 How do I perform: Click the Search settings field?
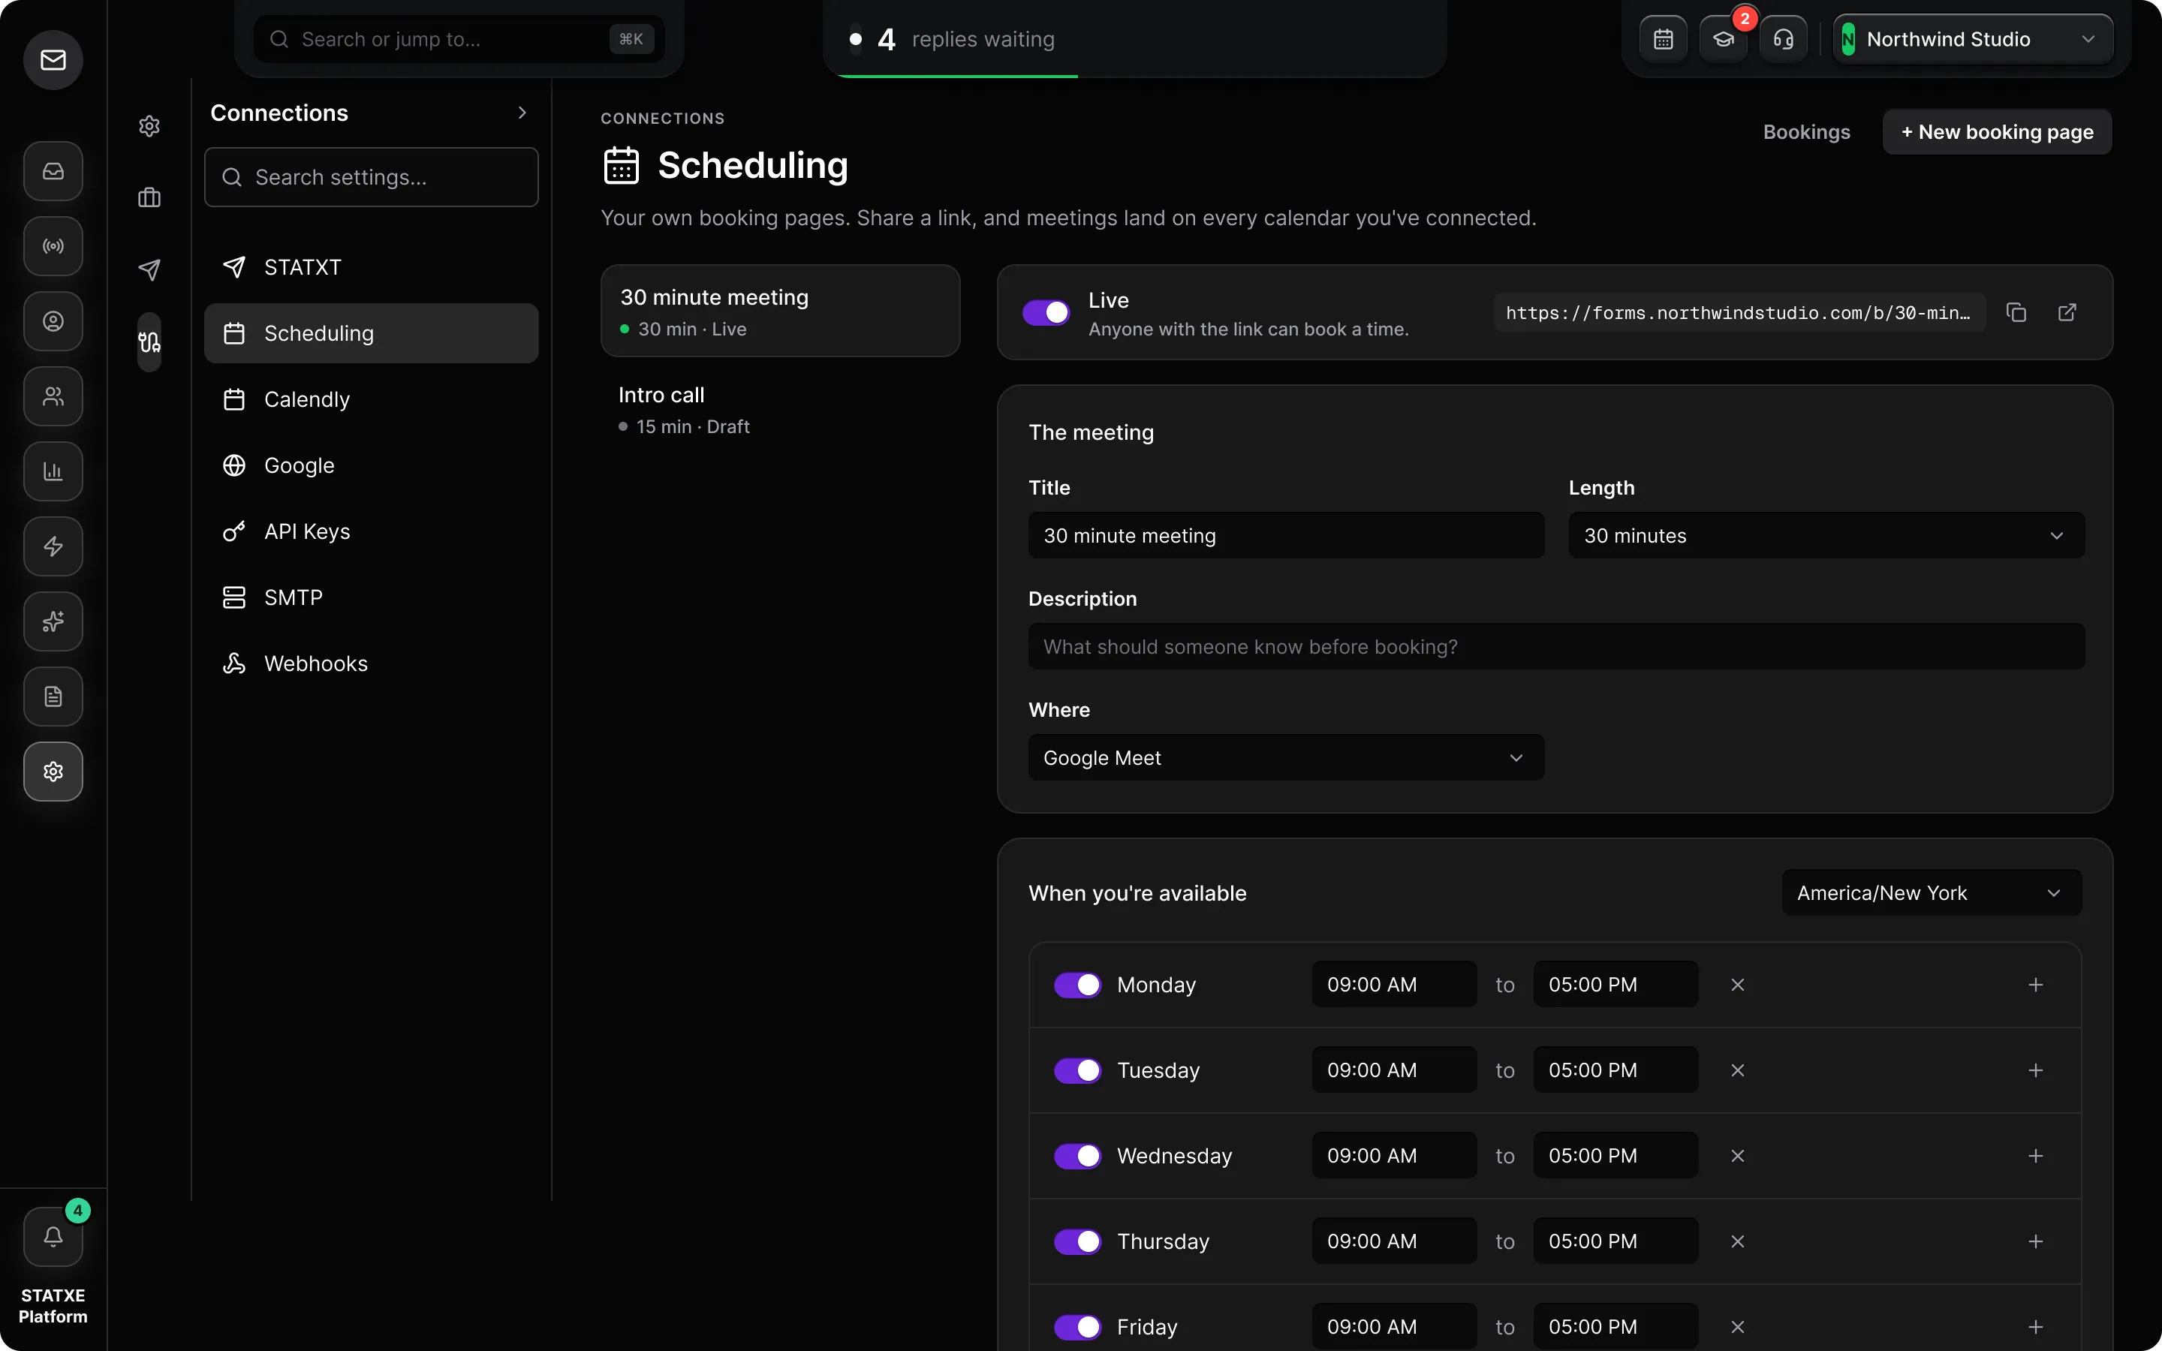pyautogui.click(x=371, y=177)
